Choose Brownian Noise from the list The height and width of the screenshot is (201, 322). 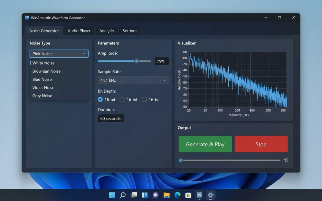tap(59, 71)
